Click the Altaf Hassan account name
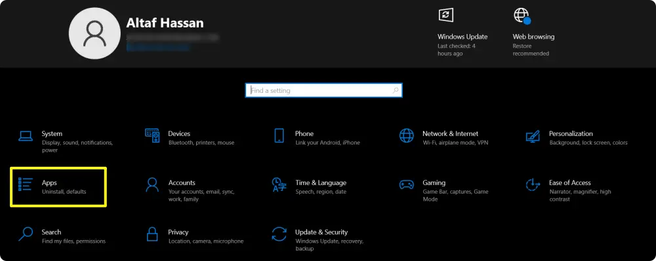 [x=165, y=22]
